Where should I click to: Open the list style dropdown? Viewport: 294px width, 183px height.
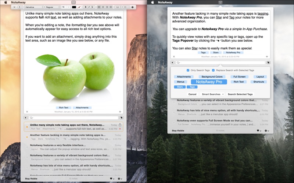pyautogui.click(x=126, y=7)
